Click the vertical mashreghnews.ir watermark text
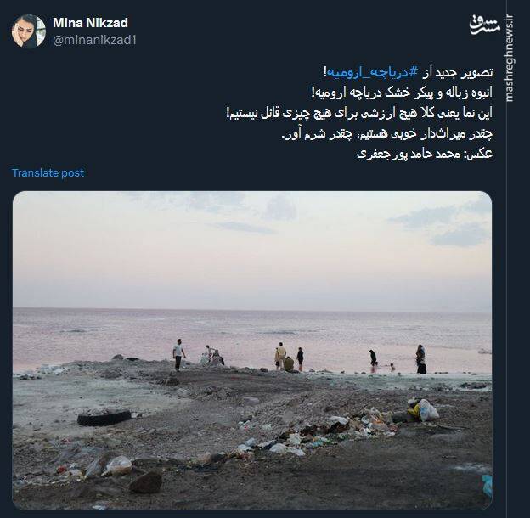The image size is (530, 518). 509,58
